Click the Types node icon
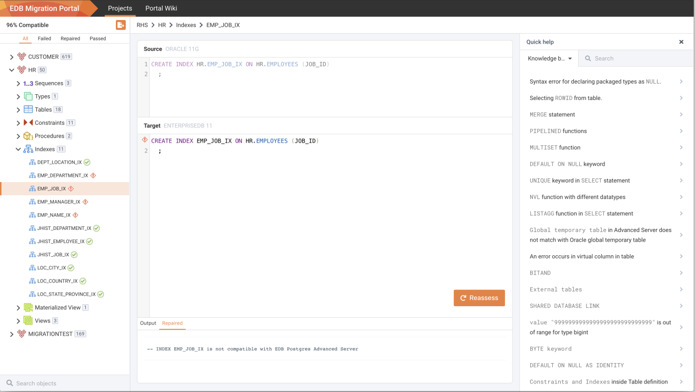The height and width of the screenshot is (392, 695). 28,96
